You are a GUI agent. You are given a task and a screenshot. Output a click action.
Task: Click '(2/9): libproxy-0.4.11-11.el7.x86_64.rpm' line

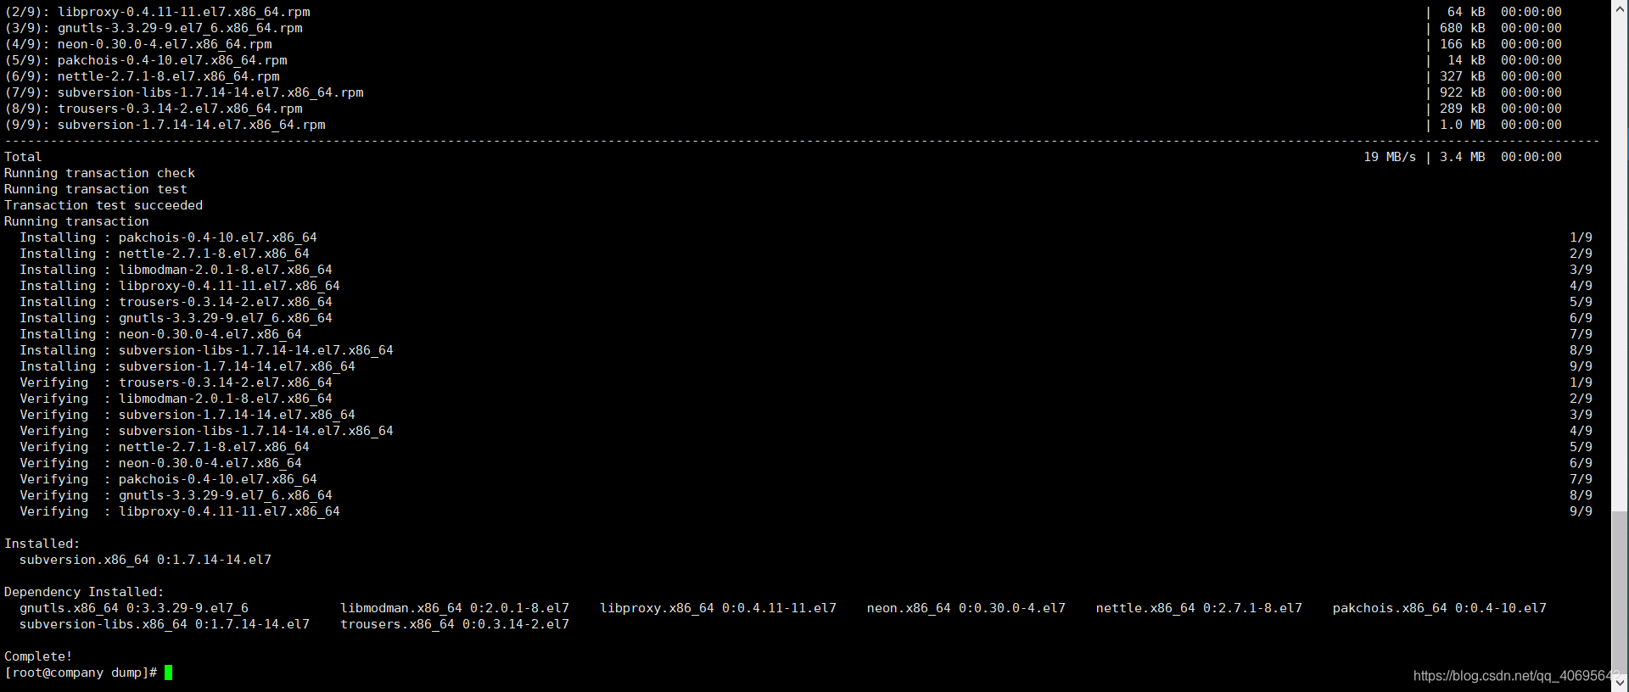tap(157, 12)
